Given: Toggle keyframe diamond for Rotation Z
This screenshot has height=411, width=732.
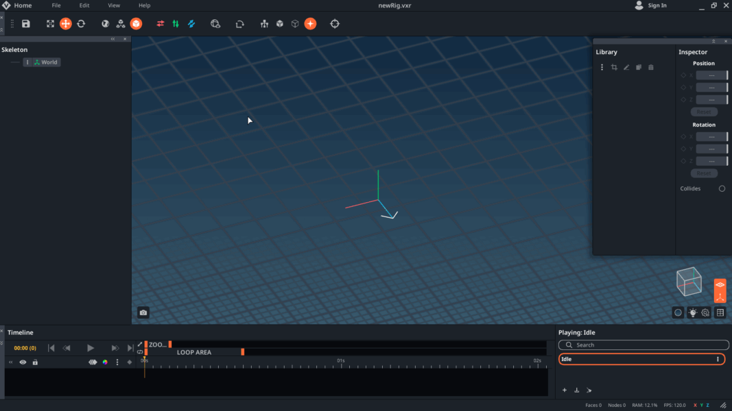Looking at the screenshot, I should click(683, 161).
